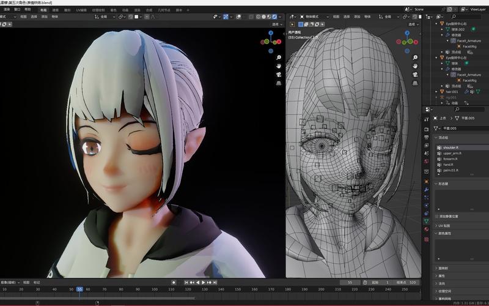The width and height of the screenshot is (489, 306).
Task: Toggle auto keying record button in timeline
Action: coord(174,282)
